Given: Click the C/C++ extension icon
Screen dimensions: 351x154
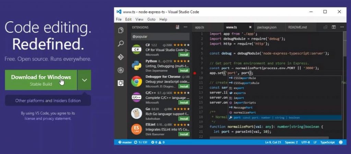Looking at the screenshot, I should (136, 98).
